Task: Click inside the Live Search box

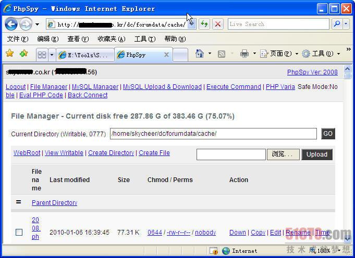Action: click(278, 24)
